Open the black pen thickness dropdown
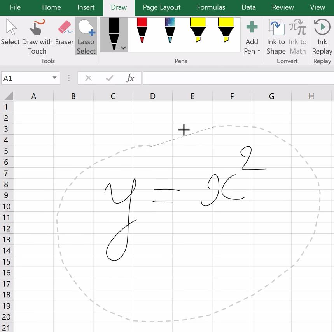Viewport: 334px width, 332px height. pyautogui.click(x=123, y=47)
